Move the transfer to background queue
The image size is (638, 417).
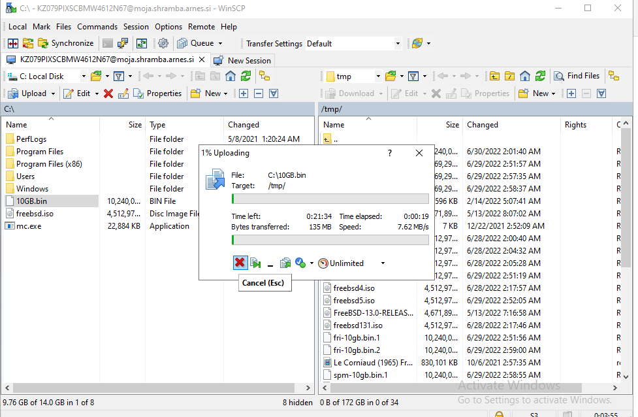[255, 262]
